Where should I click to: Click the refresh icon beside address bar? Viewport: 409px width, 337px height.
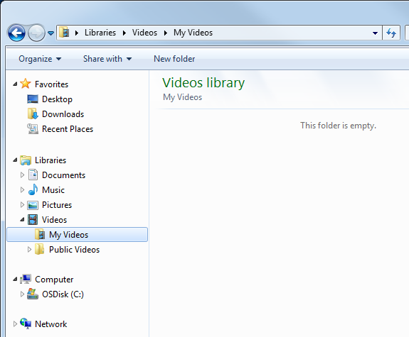tap(391, 33)
